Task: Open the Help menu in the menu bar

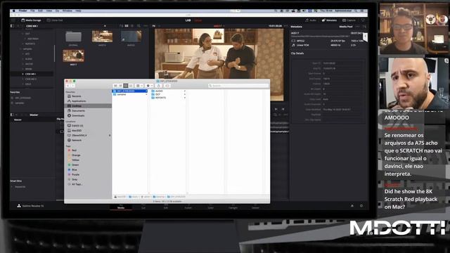Action: coord(78,11)
